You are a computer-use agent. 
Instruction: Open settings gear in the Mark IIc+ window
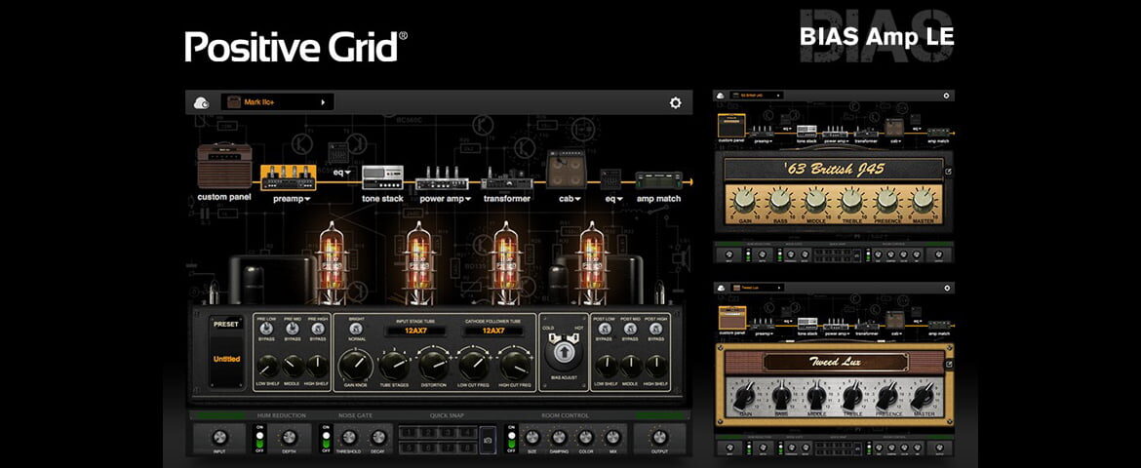(675, 102)
